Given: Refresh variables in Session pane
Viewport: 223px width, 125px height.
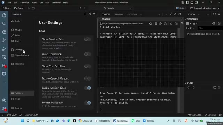Looking at the screenshot, I should [x=214, y=24].
